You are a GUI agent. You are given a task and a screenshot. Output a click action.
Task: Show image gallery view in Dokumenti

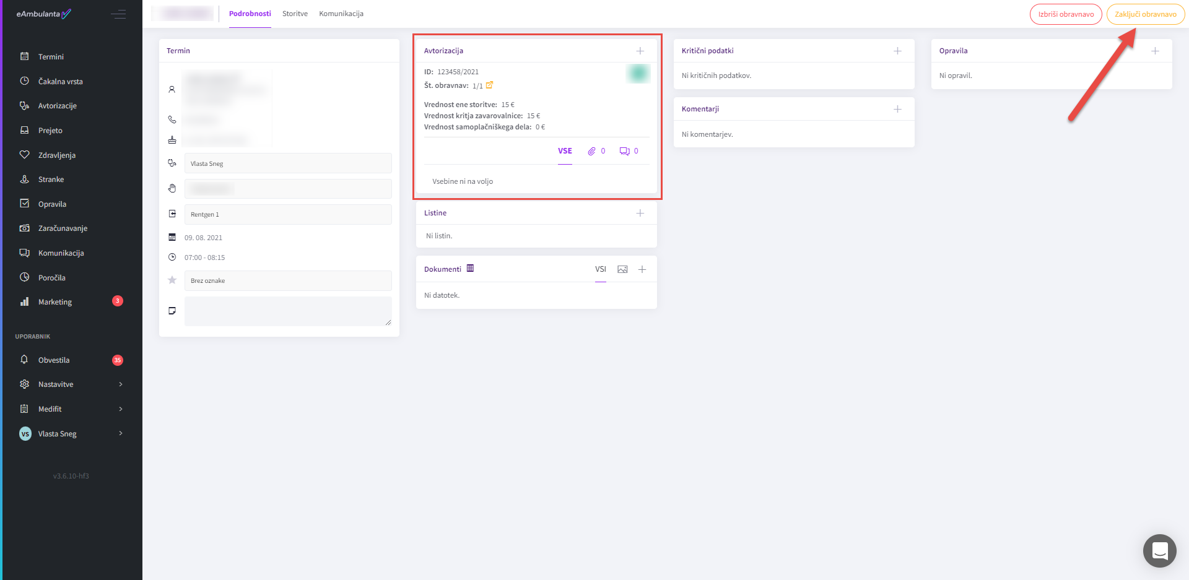pos(622,269)
